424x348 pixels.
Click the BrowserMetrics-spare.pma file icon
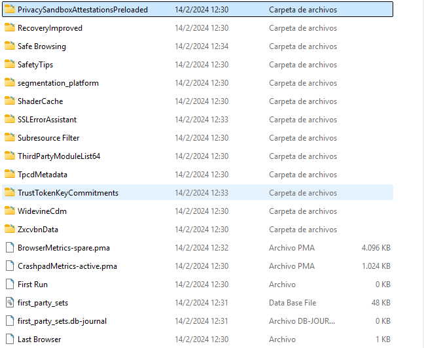pos(9,248)
